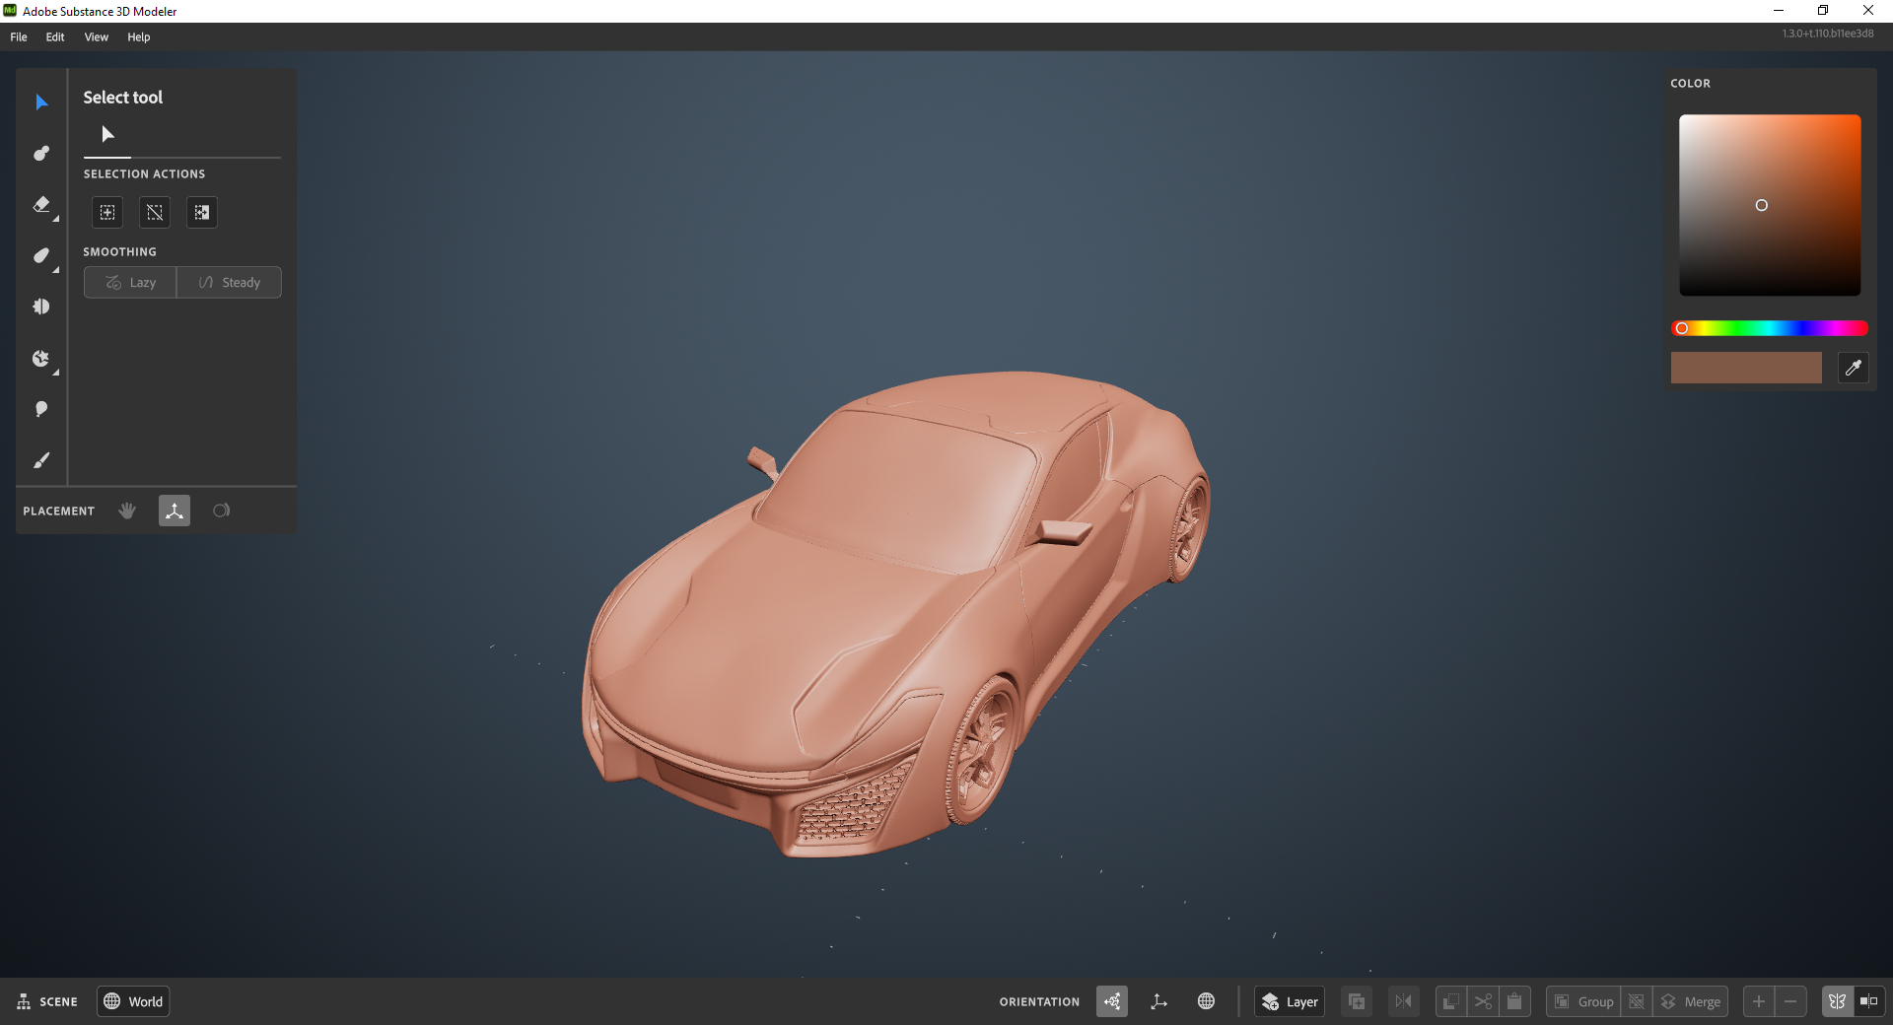The image size is (1893, 1025).
Task: Select the Inflate balloon tool
Action: point(41,409)
